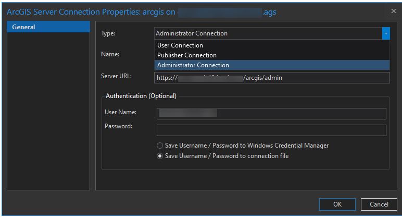Pick Administrator Connection in the dropdown list
402x218 pixels.
(x=272, y=65)
